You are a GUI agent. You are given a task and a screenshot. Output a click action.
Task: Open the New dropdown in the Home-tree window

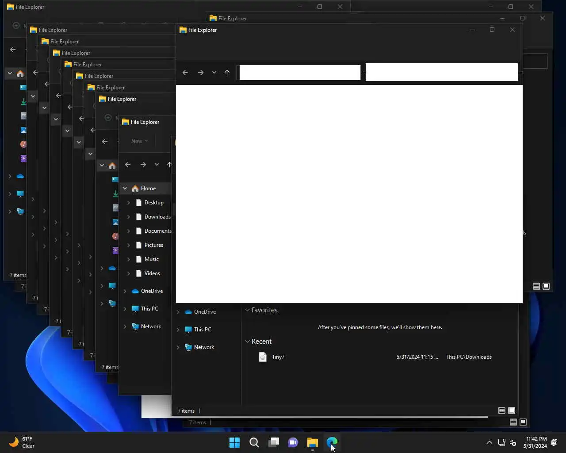point(139,141)
